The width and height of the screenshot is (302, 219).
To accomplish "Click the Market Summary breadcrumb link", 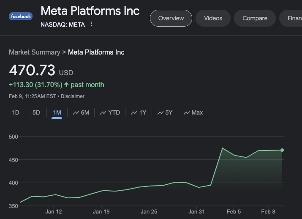I will [34, 52].
